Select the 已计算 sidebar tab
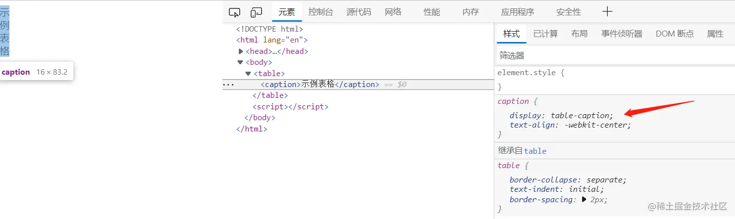 coord(546,34)
